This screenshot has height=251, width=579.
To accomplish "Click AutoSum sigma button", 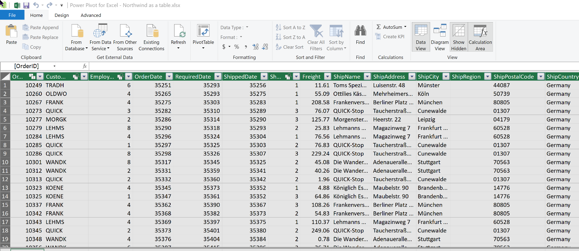I will click(x=379, y=27).
